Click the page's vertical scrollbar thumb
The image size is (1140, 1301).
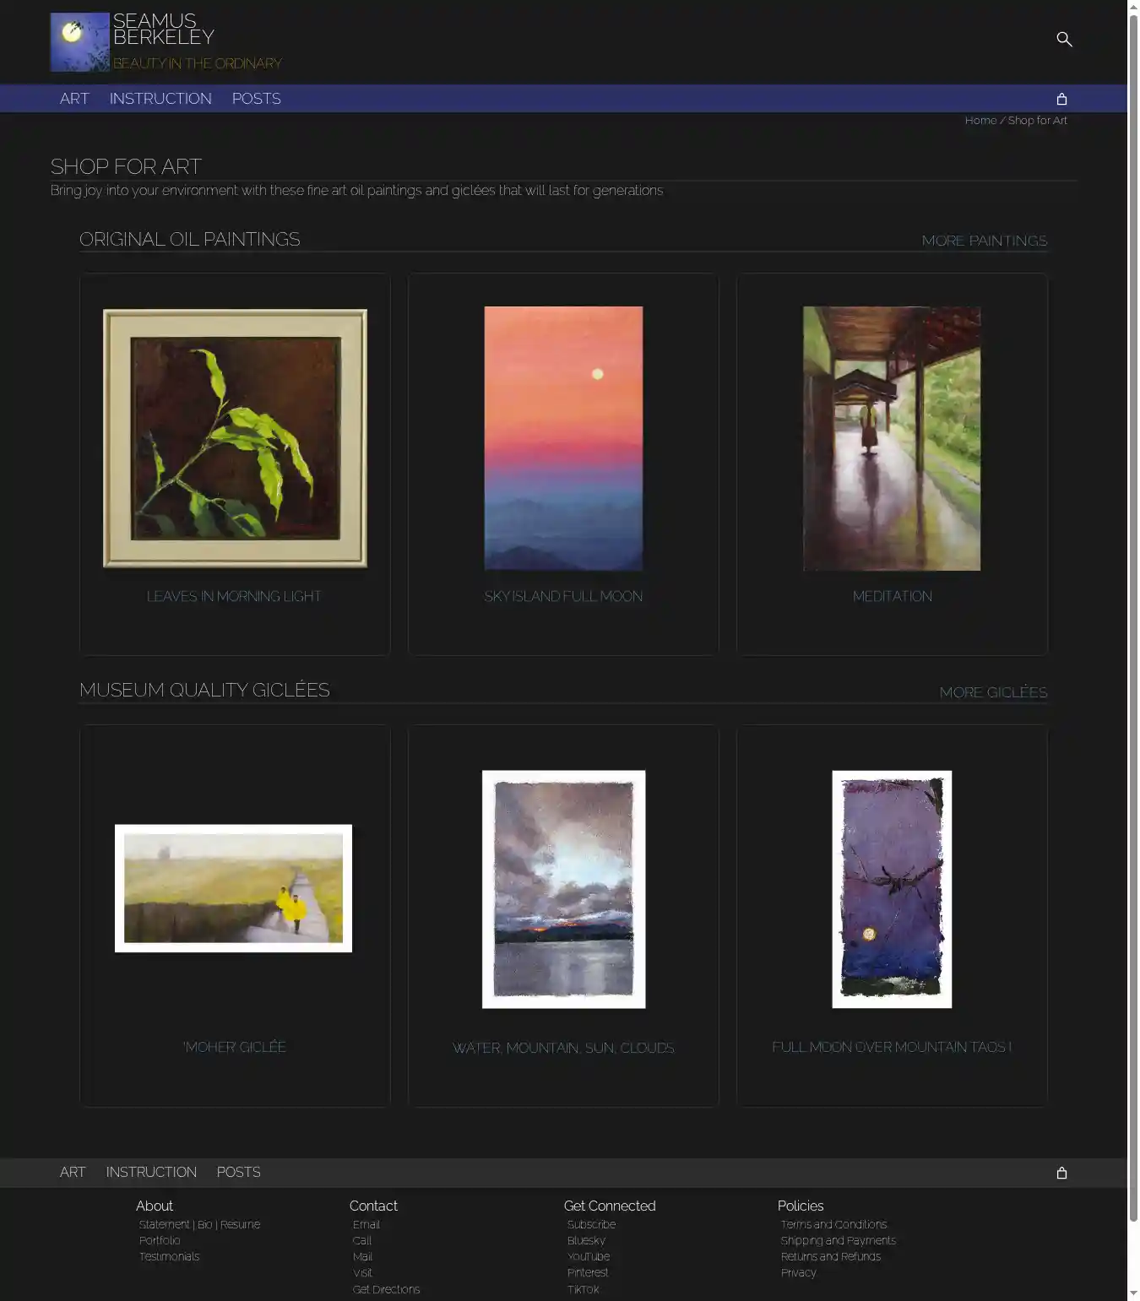tap(1133, 616)
